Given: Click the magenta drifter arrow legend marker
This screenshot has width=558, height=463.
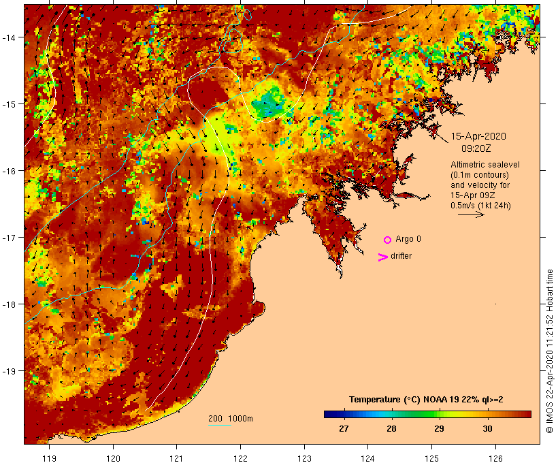Looking at the screenshot, I should [382, 257].
